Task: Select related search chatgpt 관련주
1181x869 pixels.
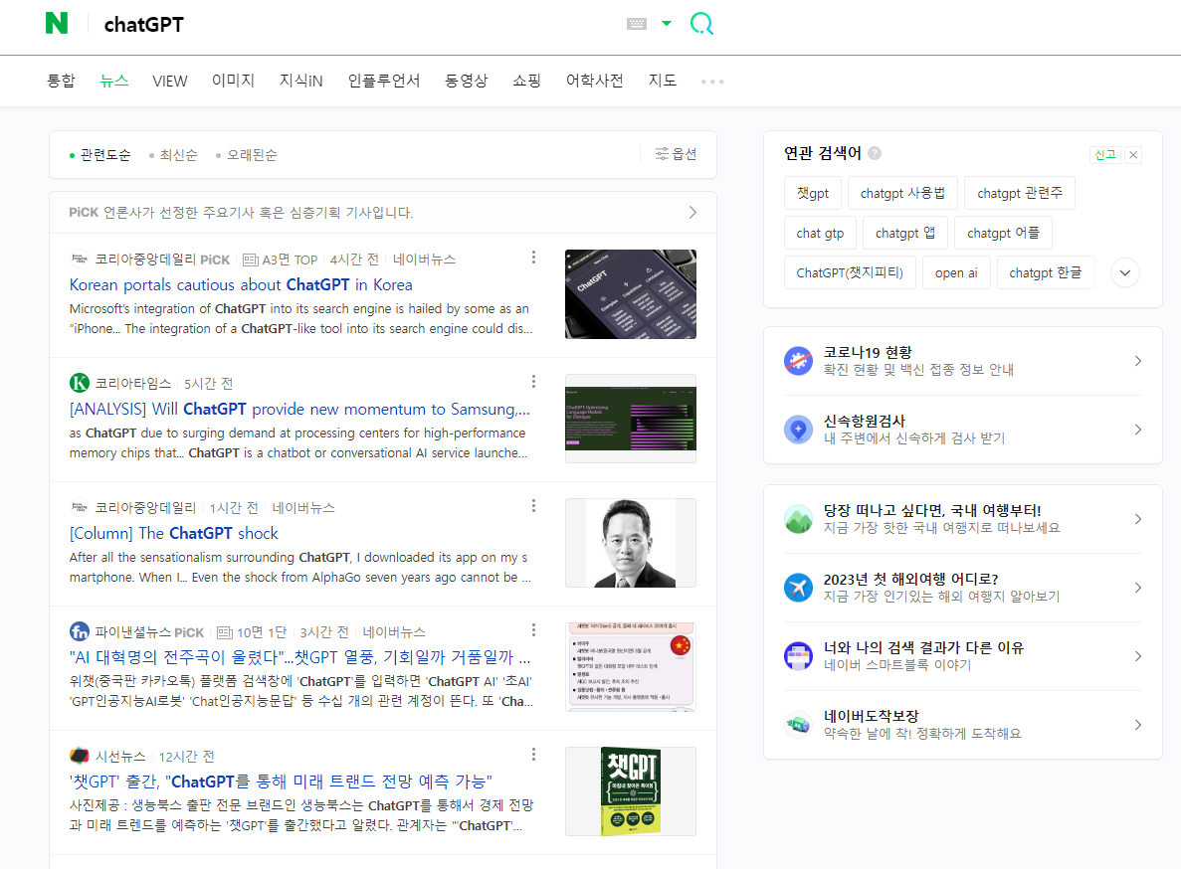Action: coord(1020,193)
